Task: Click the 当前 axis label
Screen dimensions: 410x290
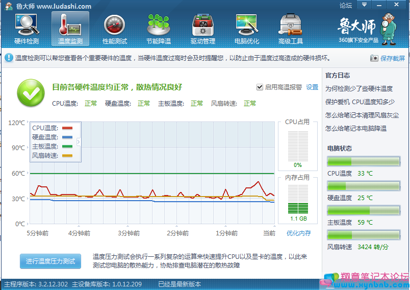Action: tap(269, 233)
